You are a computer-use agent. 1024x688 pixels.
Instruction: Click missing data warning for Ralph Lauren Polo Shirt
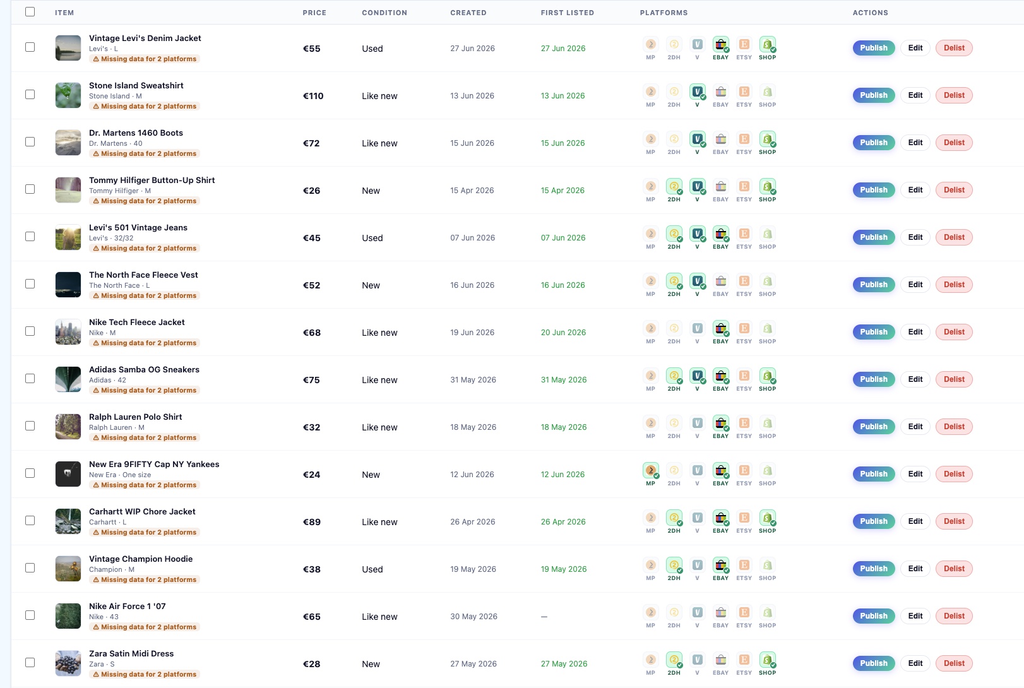pyautogui.click(x=145, y=437)
